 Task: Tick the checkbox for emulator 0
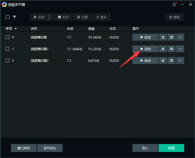tap(7, 37)
